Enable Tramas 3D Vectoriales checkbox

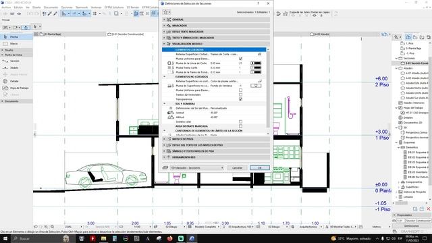(240, 94)
